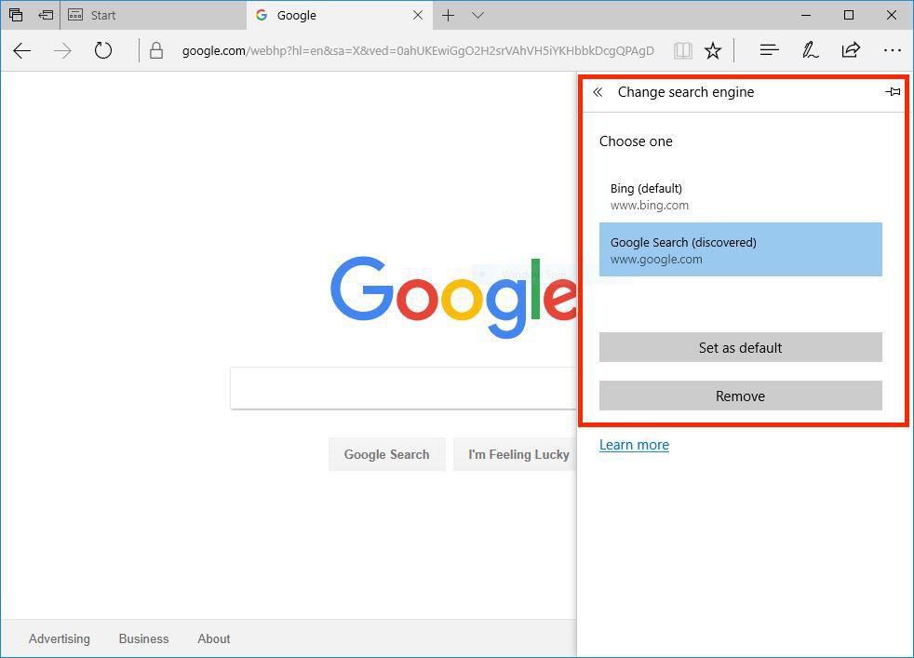Viewport: 914px width, 658px height.
Task: Add page to favorites with star
Action: (712, 50)
